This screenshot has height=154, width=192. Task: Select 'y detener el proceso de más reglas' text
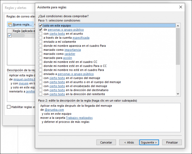click(66, 122)
